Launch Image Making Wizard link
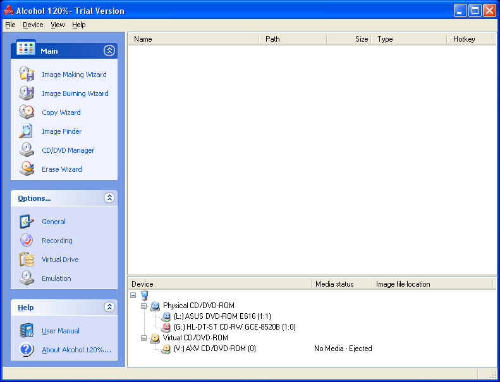Viewport: 500px width, 382px height. [75, 75]
